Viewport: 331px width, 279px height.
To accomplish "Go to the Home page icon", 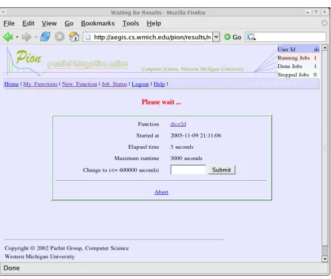I will point(74,37).
